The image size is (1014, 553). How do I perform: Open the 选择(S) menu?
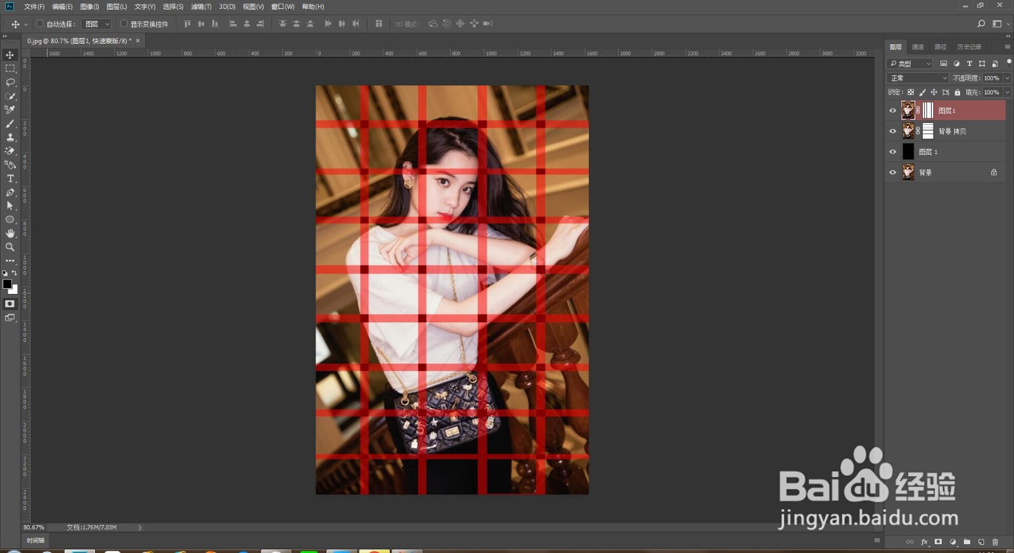coord(173,6)
